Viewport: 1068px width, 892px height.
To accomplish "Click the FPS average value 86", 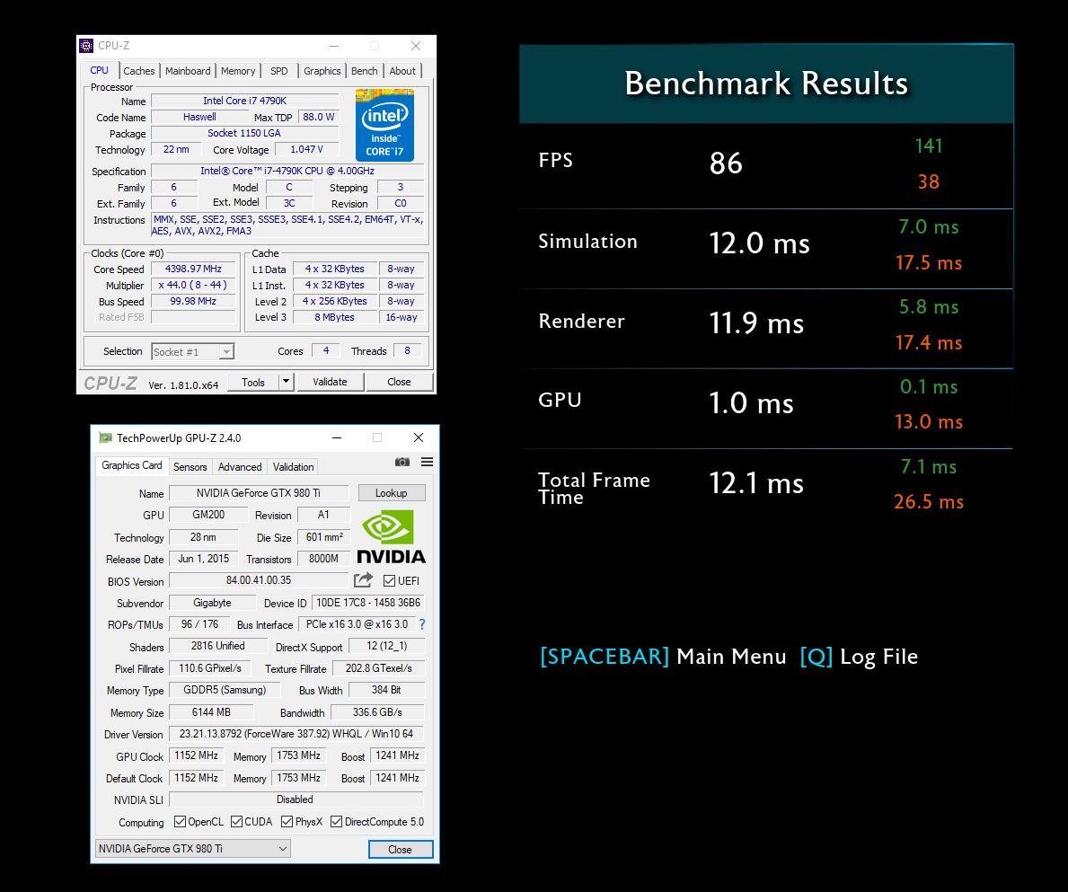I will click(x=726, y=163).
